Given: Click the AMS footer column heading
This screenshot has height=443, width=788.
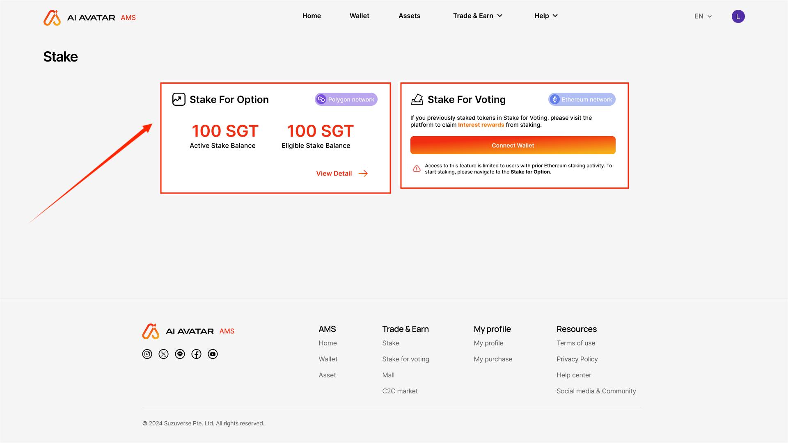Looking at the screenshot, I should coord(327,329).
